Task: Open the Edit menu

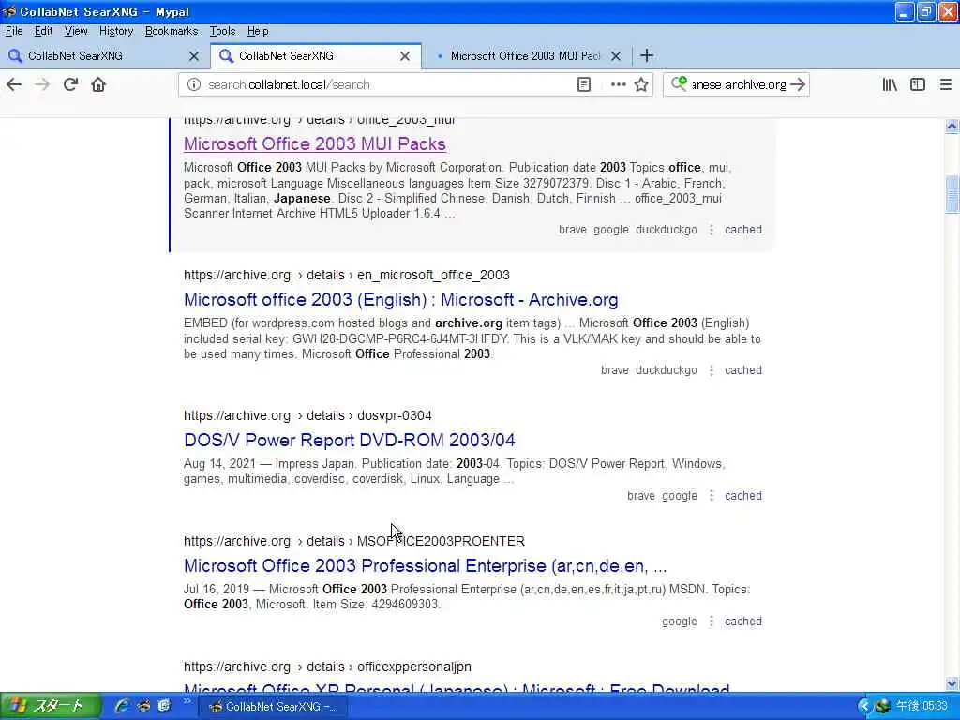Action: coord(43,31)
